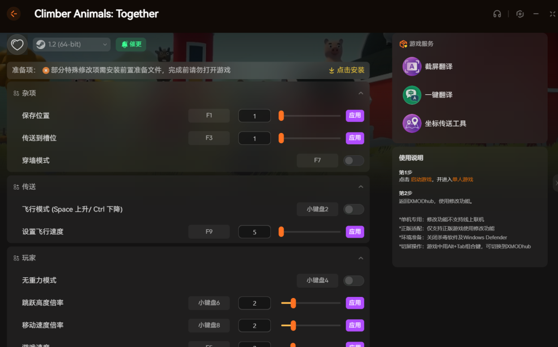Open the 1.2 (64-bit) version dropdown
This screenshot has height=347, width=558.
click(x=71, y=45)
